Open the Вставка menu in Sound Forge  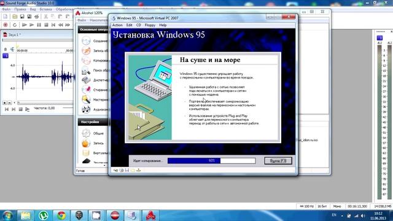coord(45,9)
